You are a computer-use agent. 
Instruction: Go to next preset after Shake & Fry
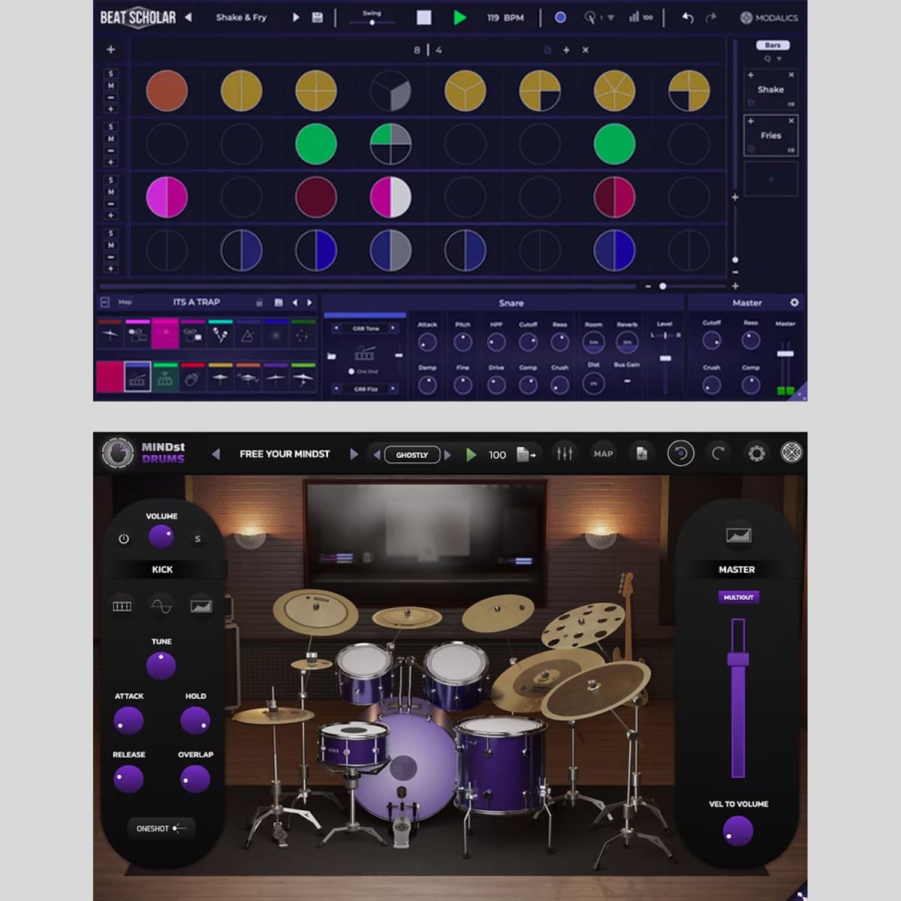point(296,17)
